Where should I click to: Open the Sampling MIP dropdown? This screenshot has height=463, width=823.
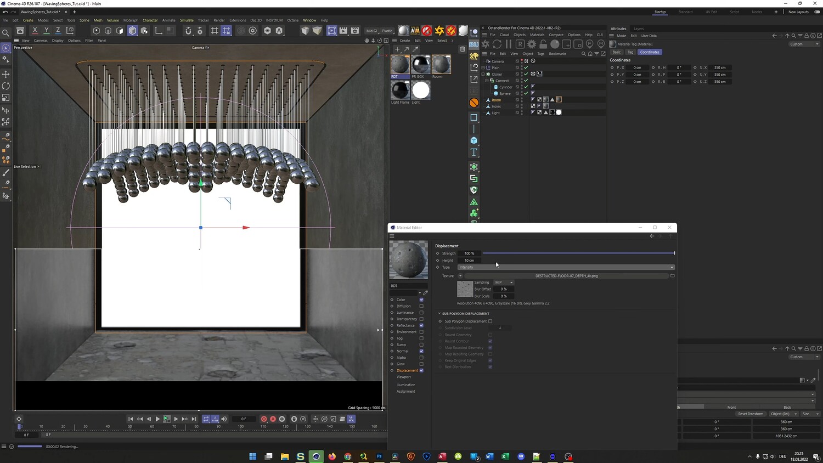click(x=504, y=283)
